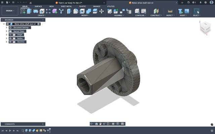
Task: Click the Save icon in top bar
Action: point(13,2)
